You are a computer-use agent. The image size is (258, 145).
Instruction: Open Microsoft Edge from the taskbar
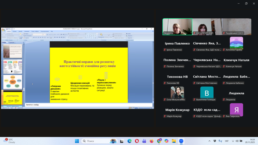point(129,141)
